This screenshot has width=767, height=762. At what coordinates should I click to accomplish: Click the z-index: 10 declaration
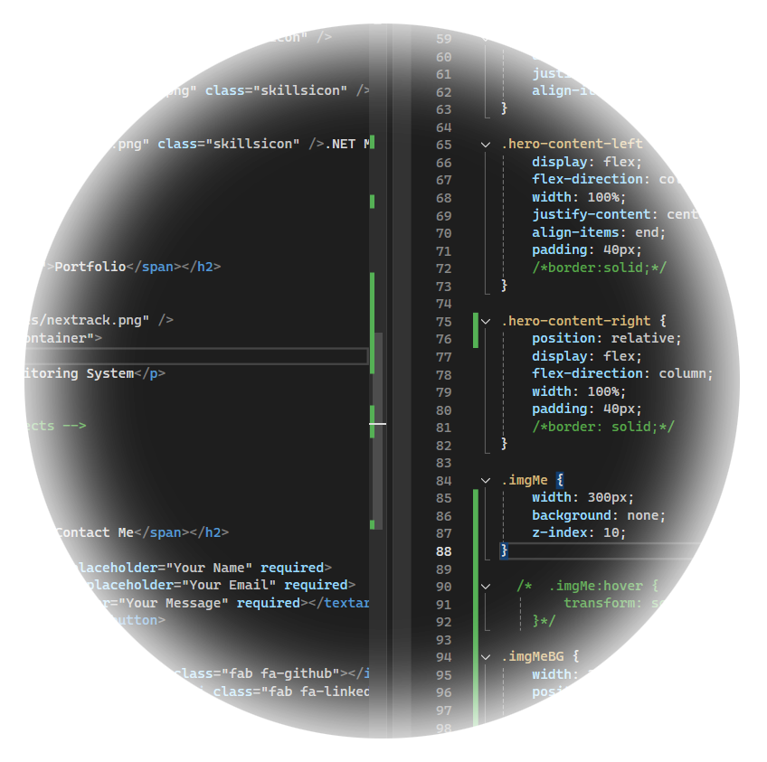click(x=578, y=533)
